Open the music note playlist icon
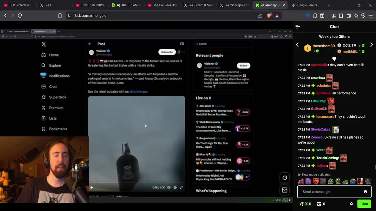376x211 pixels. [334, 16]
